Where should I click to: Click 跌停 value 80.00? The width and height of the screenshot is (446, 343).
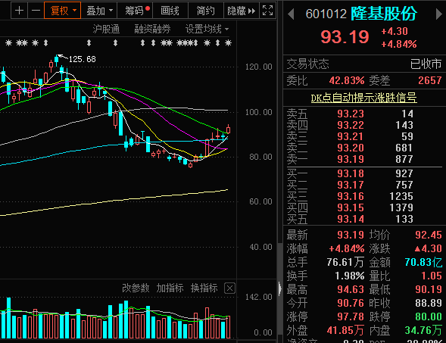point(429,316)
